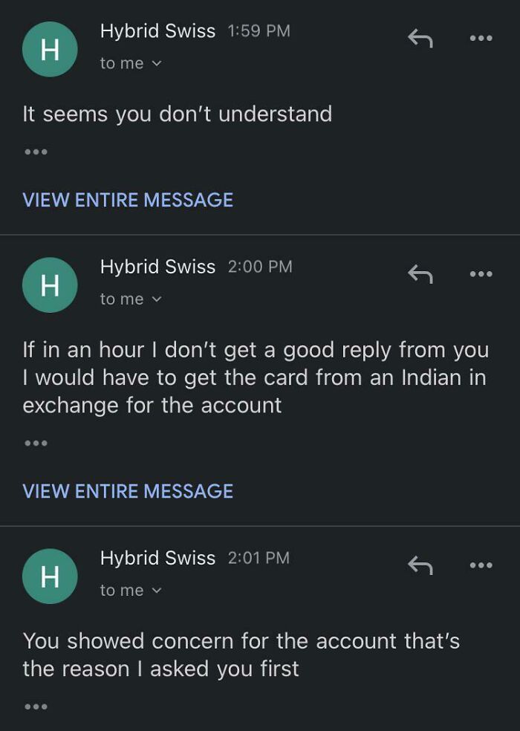View entire message of the 1:59 PM email
The image size is (520, 731).
click(128, 200)
